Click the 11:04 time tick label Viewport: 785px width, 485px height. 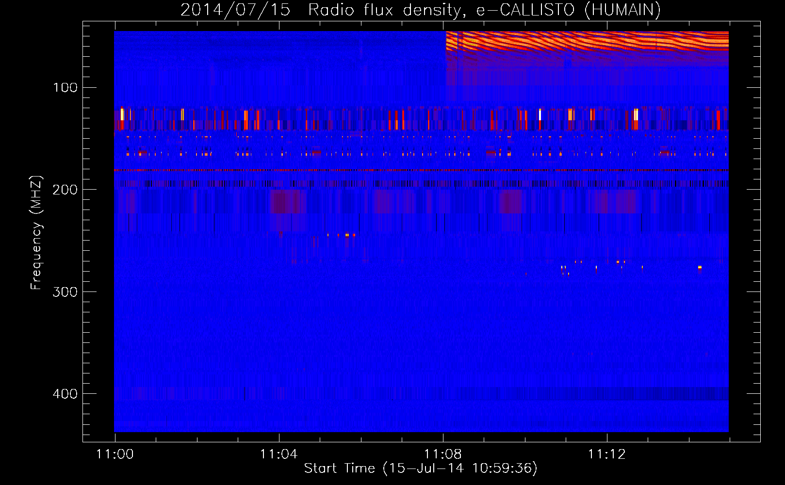click(x=279, y=454)
